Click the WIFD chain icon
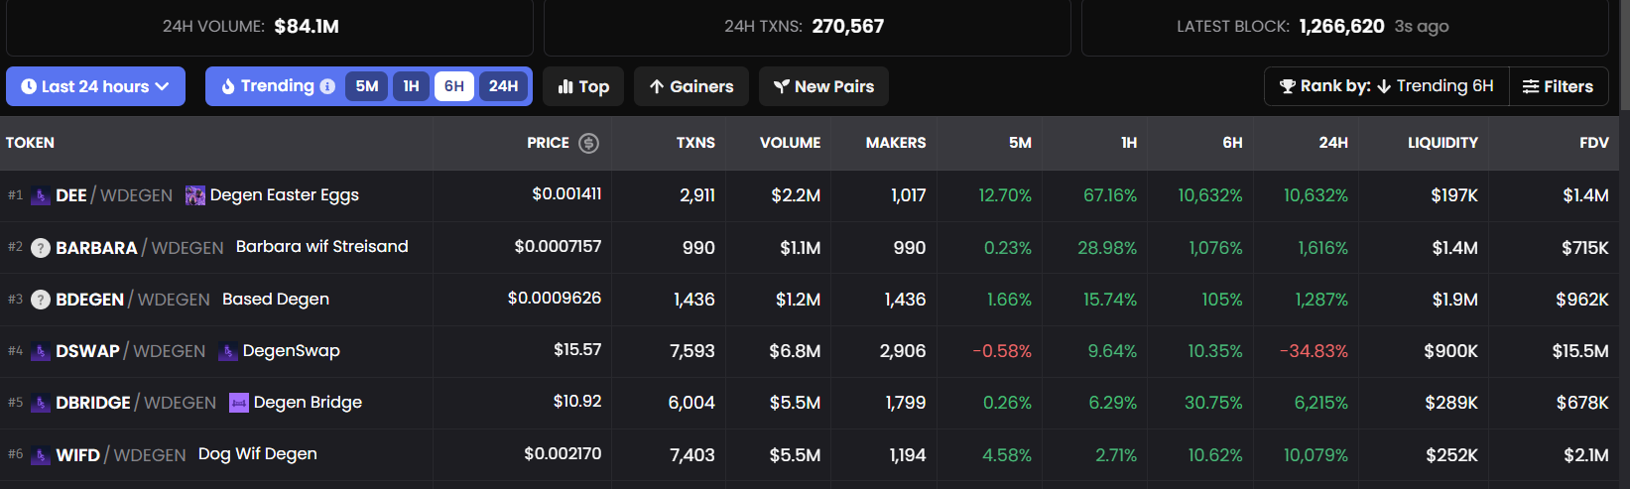This screenshot has width=1630, height=489. pyautogui.click(x=41, y=455)
